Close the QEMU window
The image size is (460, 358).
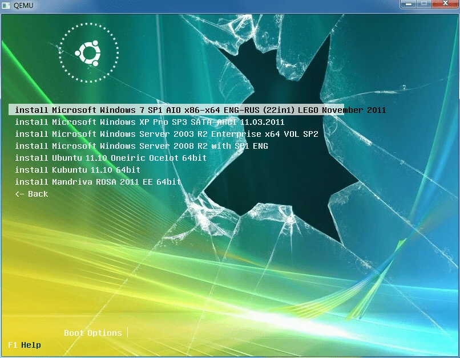445,4
